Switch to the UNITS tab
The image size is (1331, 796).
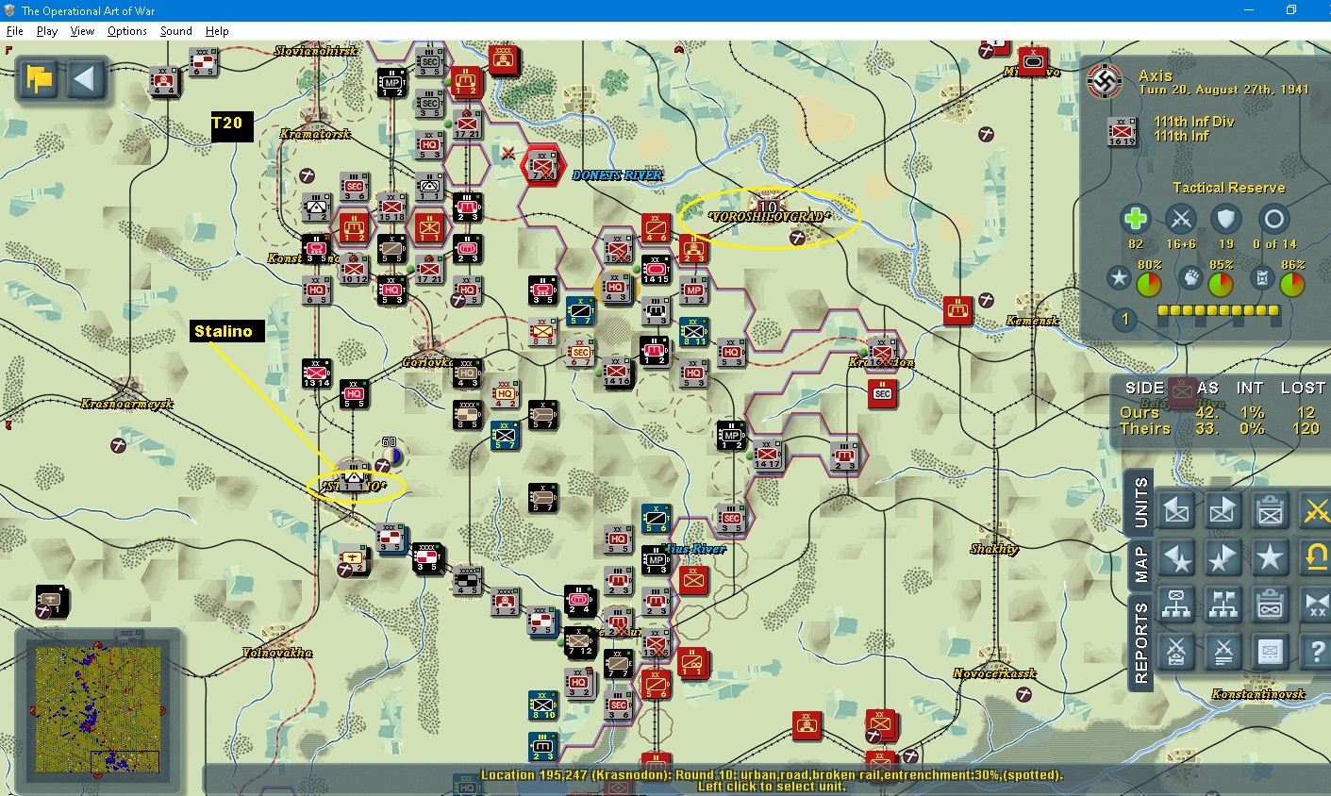(1140, 502)
